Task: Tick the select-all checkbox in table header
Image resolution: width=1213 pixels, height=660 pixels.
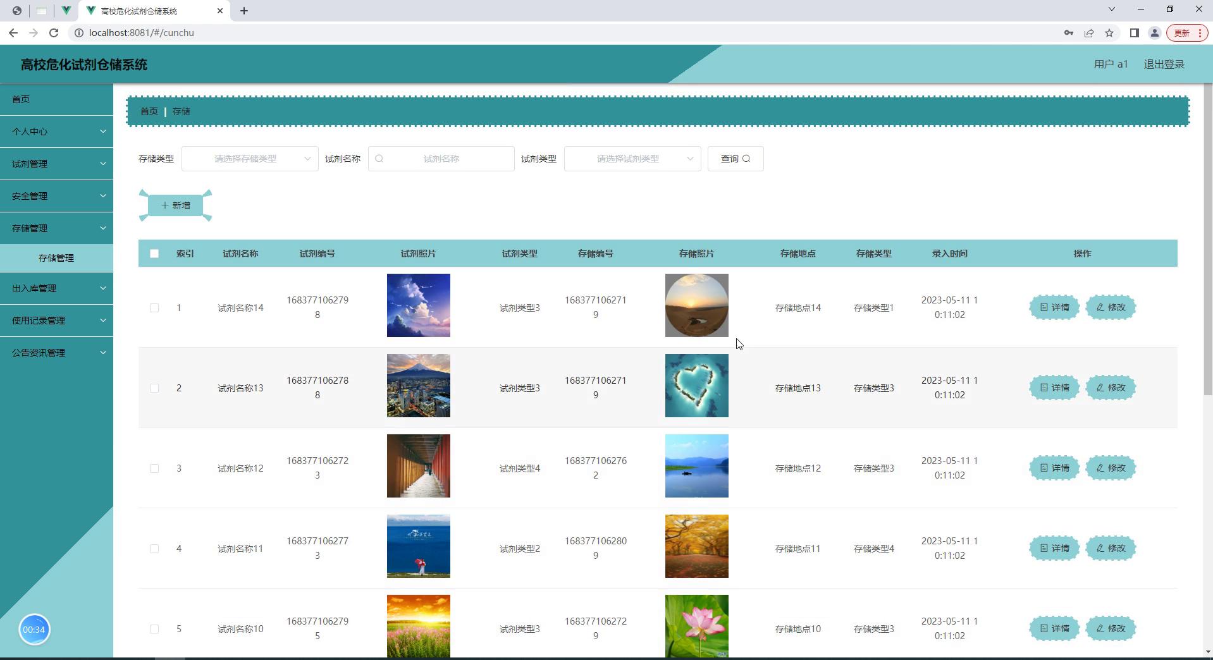Action: pyautogui.click(x=154, y=254)
